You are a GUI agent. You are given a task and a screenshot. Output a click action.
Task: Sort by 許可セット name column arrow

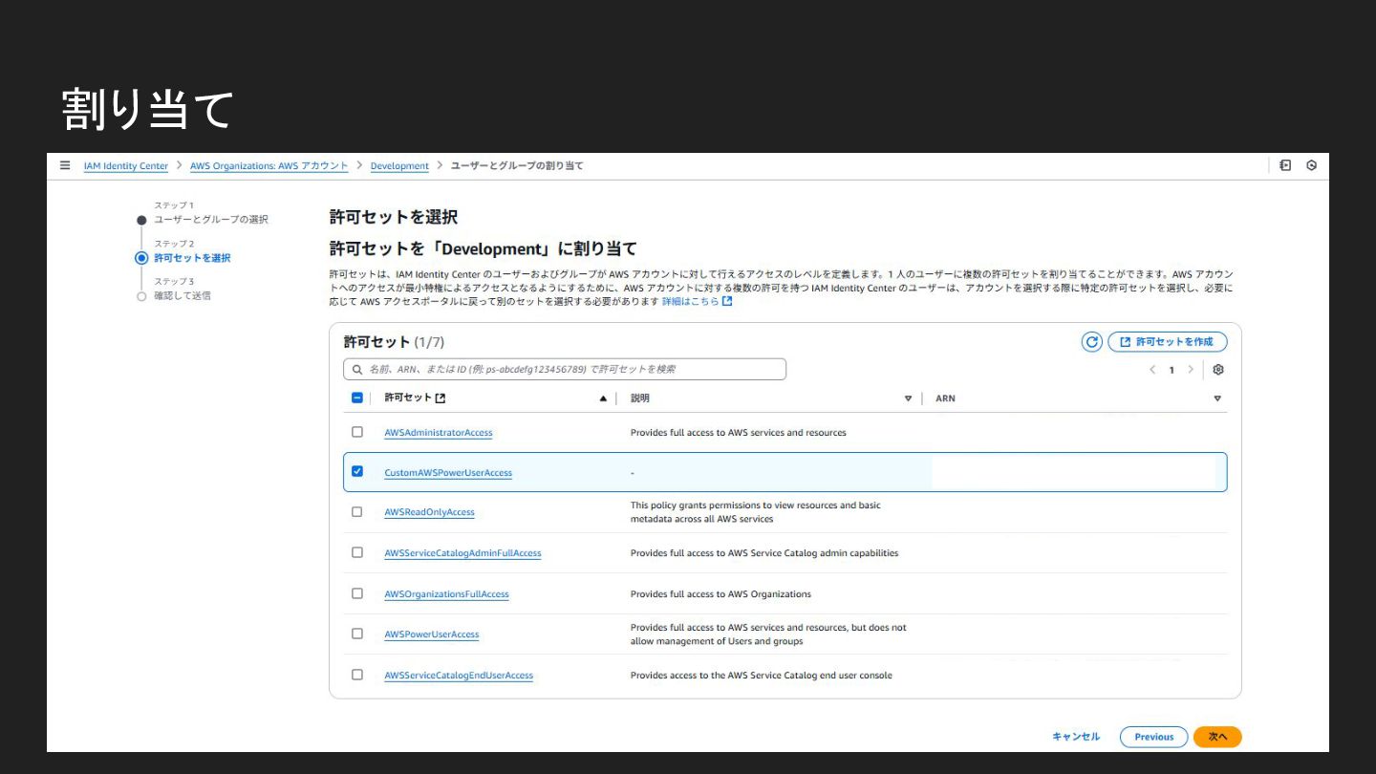[603, 398]
